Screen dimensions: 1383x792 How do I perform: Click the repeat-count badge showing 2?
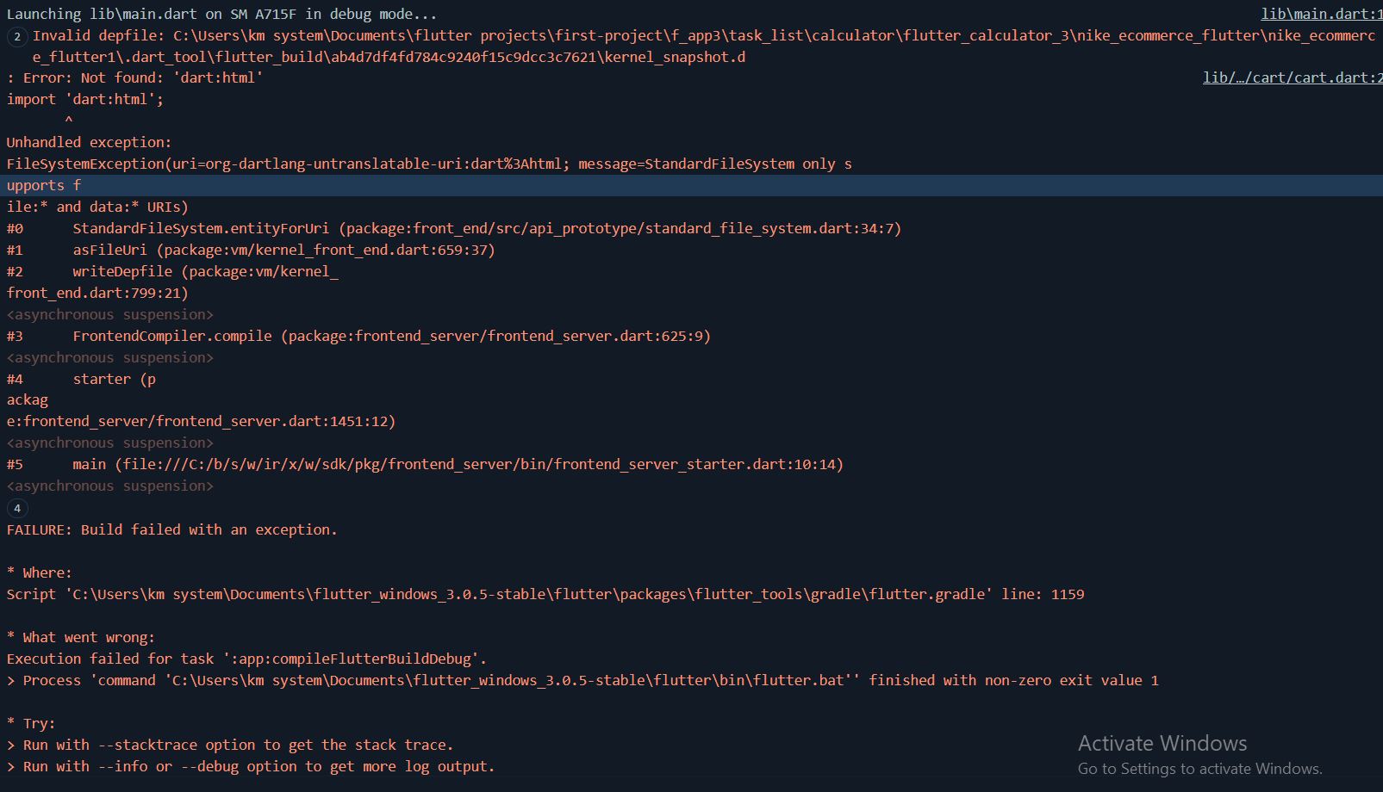[x=16, y=36]
